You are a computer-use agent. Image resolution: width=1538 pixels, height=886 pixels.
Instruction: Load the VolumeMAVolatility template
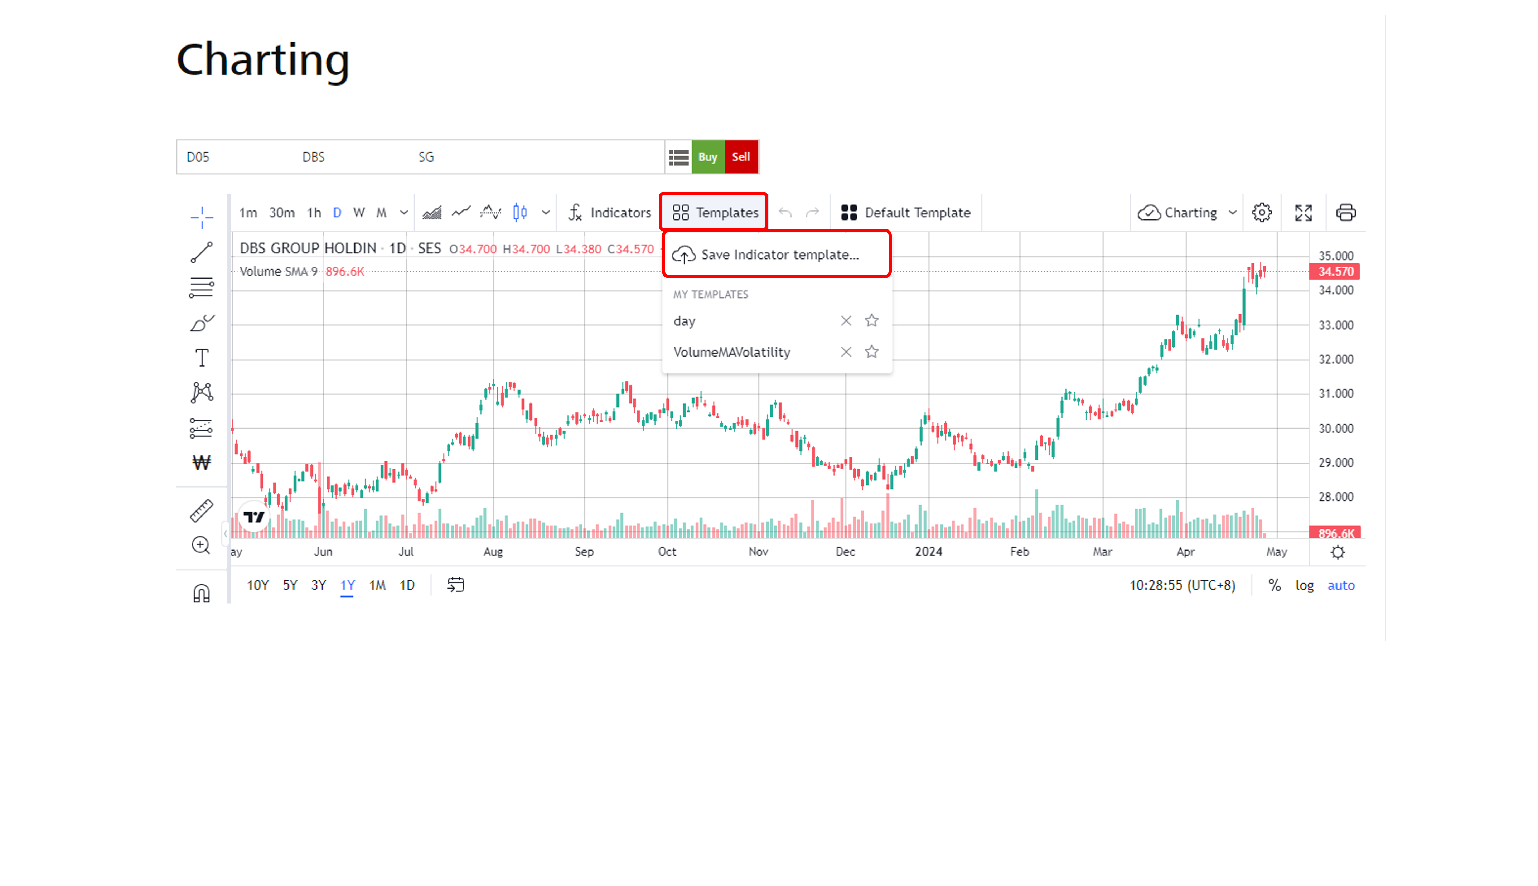click(731, 352)
